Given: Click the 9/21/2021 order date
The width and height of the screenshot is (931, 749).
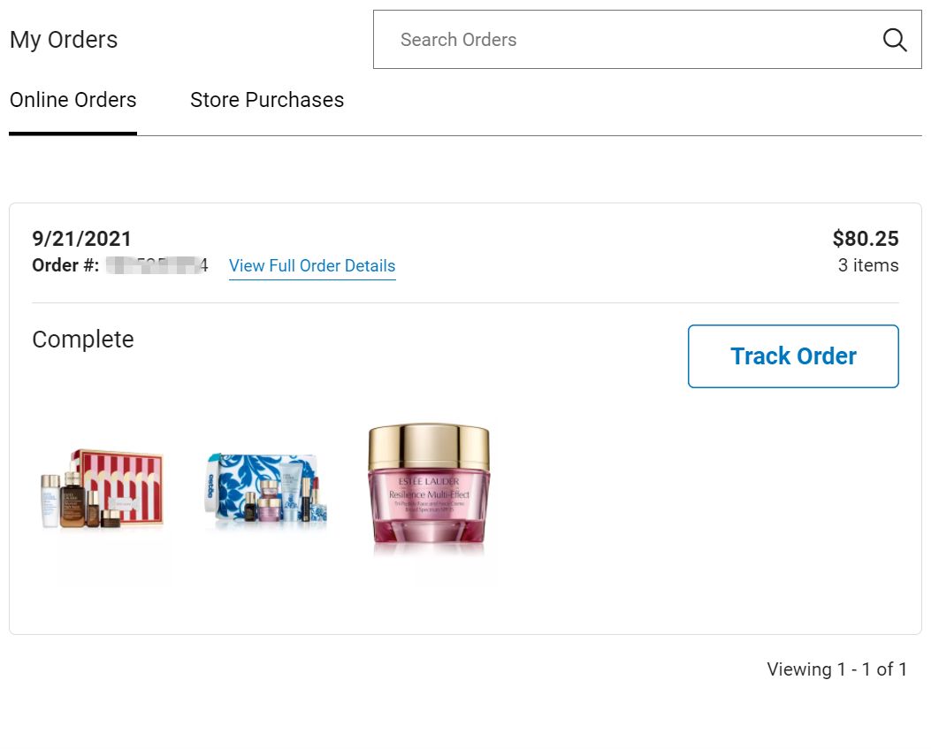Looking at the screenshot, I should tap(82, 238).
